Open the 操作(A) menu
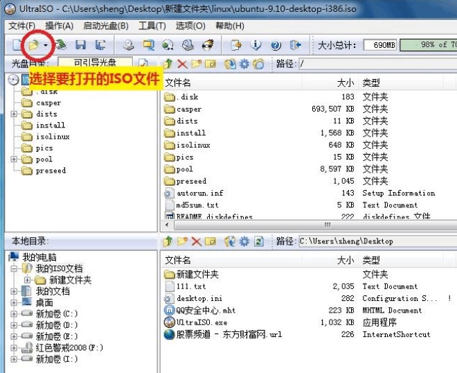Screen dimensions: 457x373 point(59,26)
